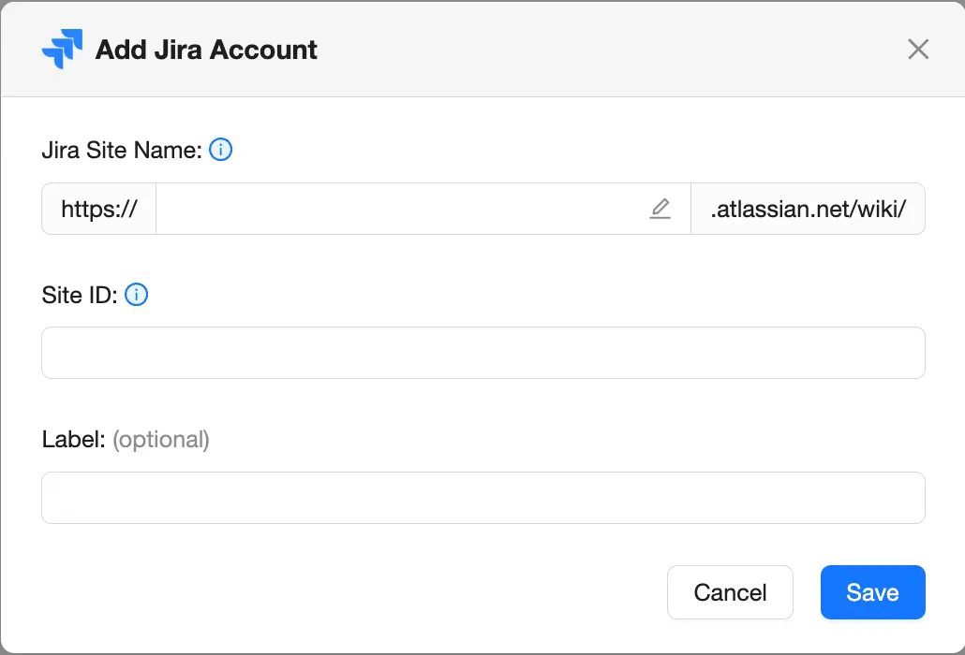Click the Jira logo in the dialog header

62,47
